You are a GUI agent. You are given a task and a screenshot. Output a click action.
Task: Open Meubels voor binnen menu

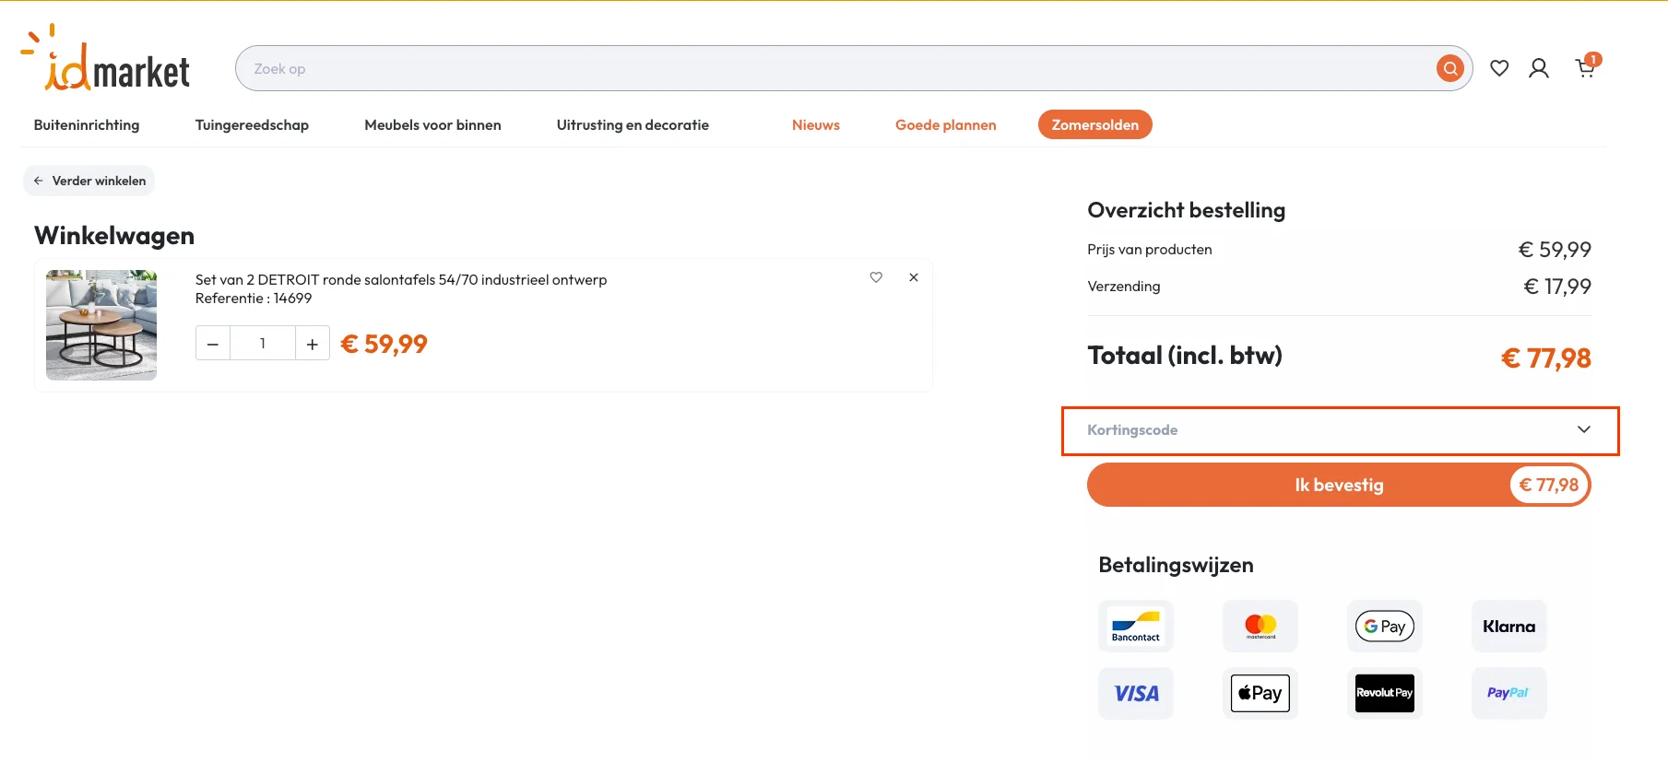(432, 125)
